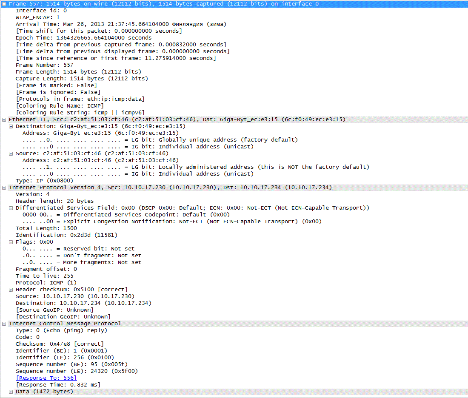Image resolution: width=468 pixels, height=398 pixels.
Task: Select the Identification: 0x2d3d row
Action: click(x=66, y=236)
